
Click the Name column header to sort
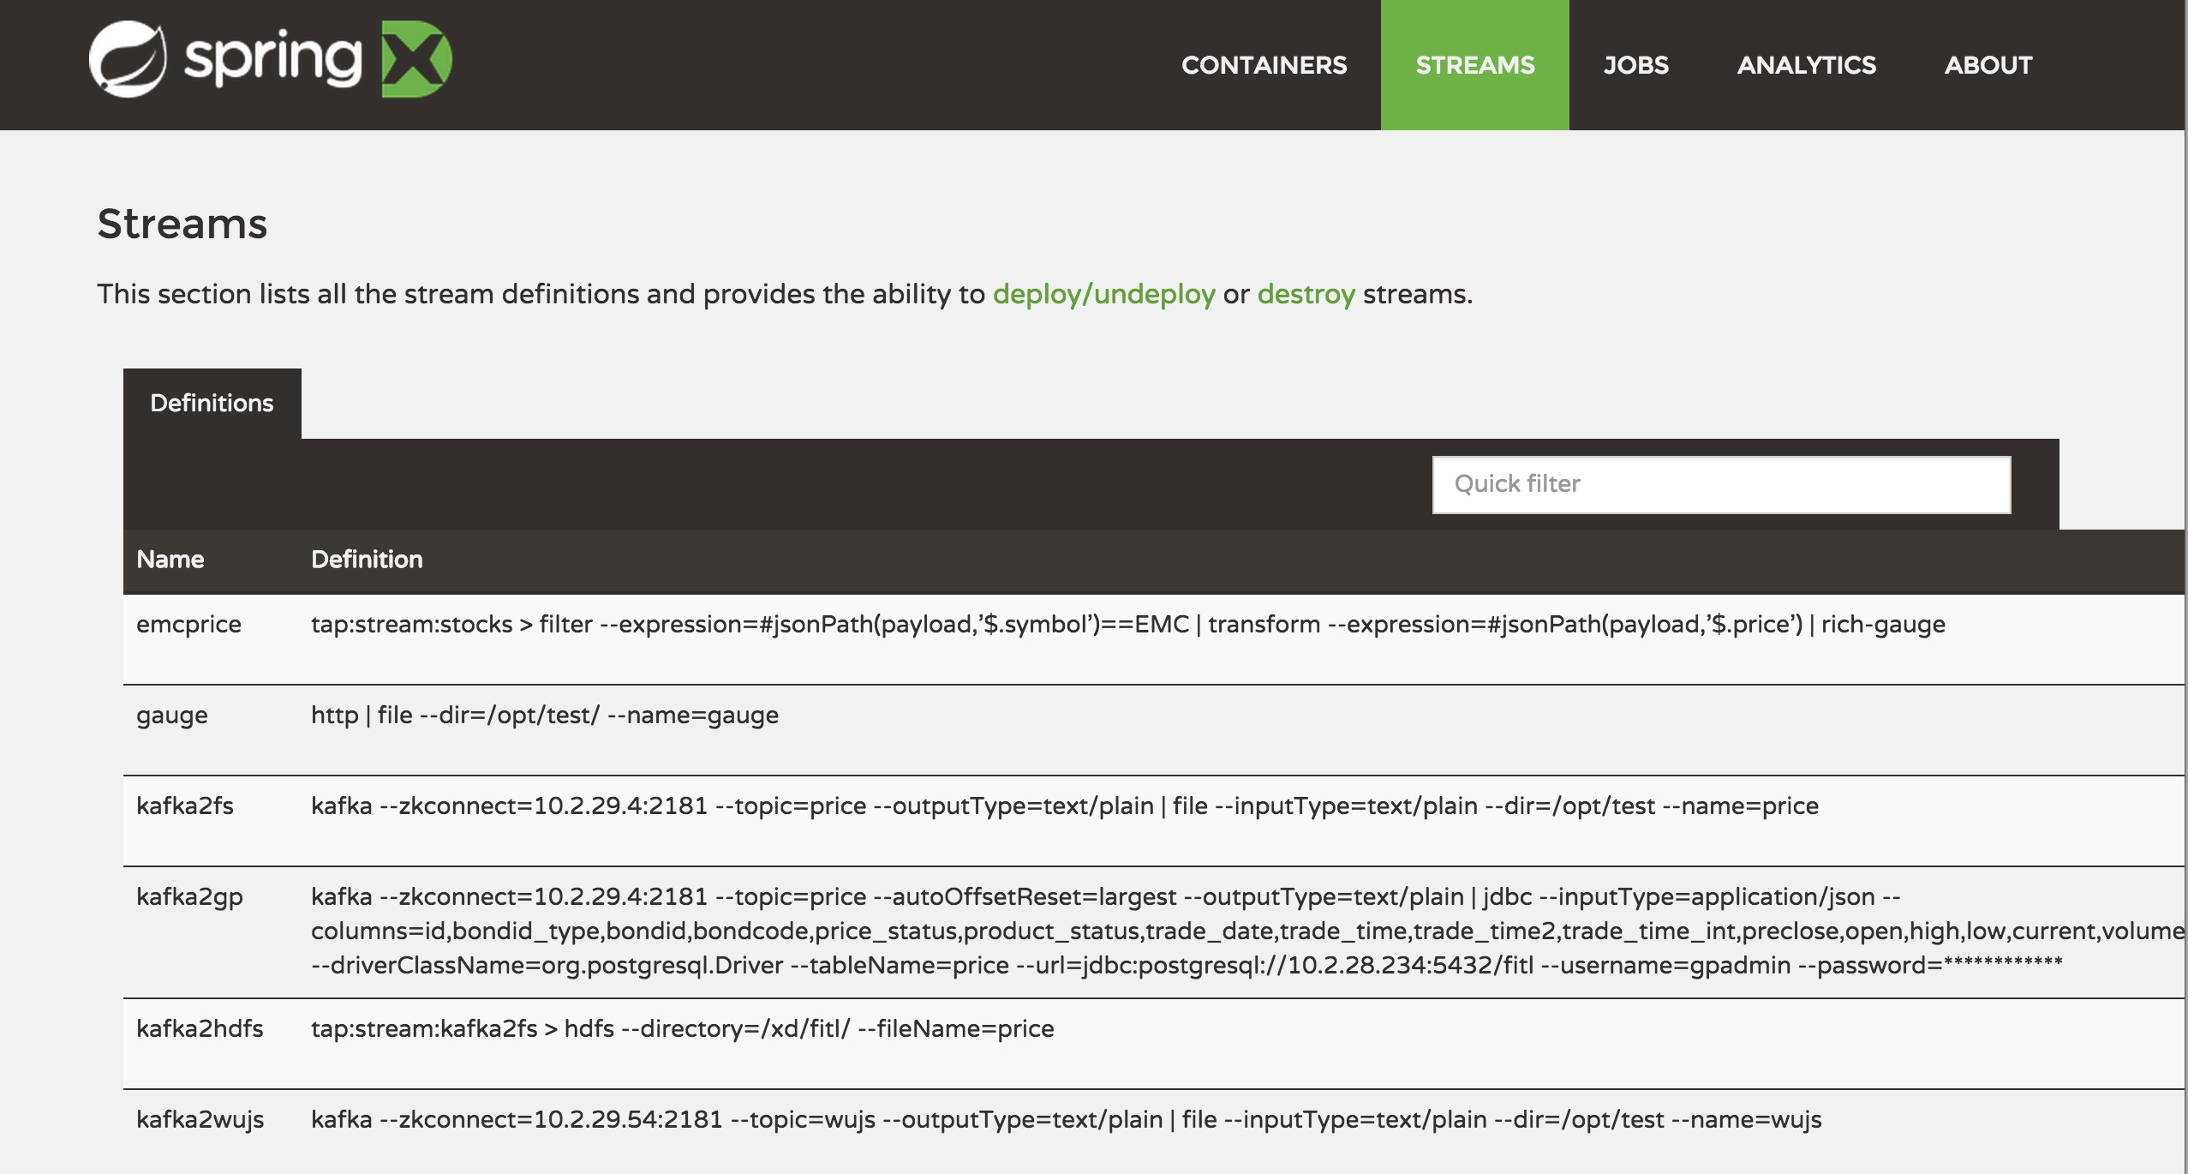170,557
